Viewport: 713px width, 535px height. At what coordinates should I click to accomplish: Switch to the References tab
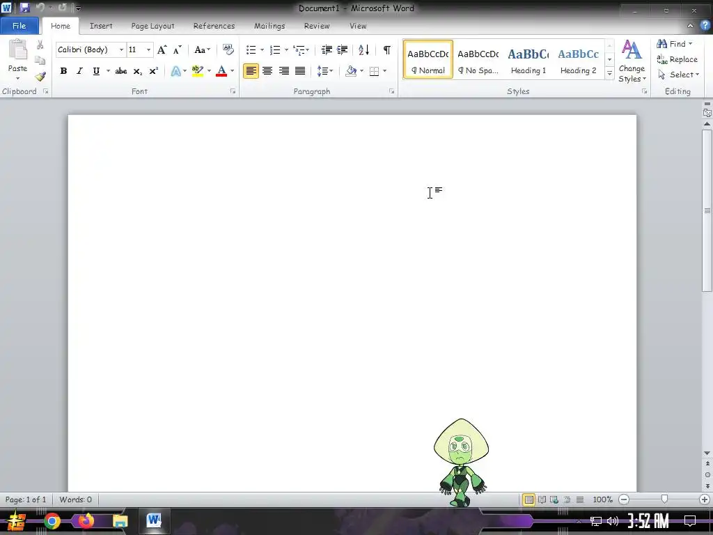click(214, 26)
